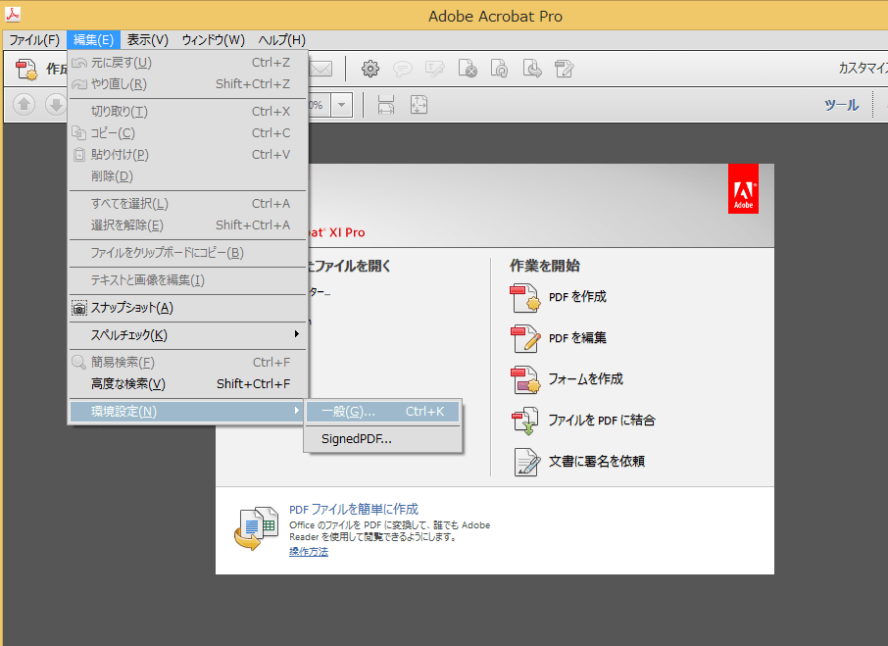This screenshot has width=888, height=646.
Task: Click the highlight text toolbar icon
Action: 435,69
